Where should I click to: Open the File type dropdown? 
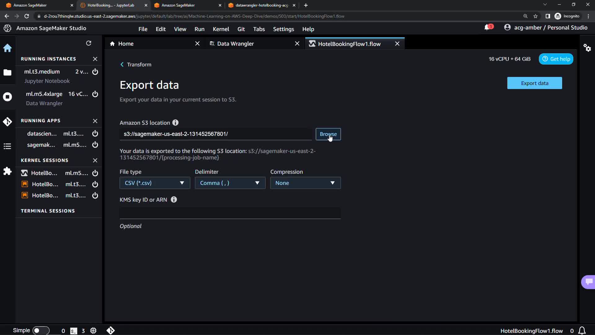(155, 183)
